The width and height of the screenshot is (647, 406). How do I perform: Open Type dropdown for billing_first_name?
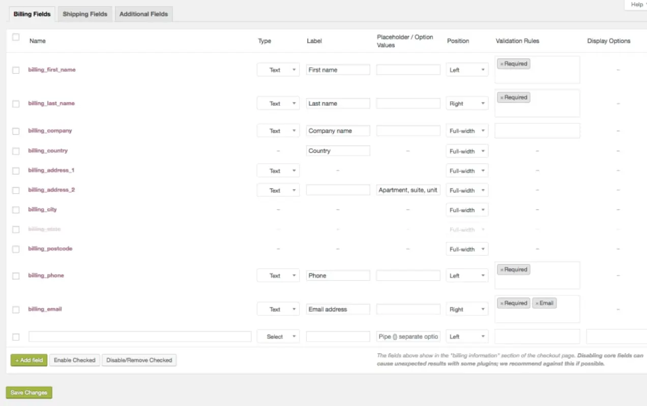click(x=278, y=70)
